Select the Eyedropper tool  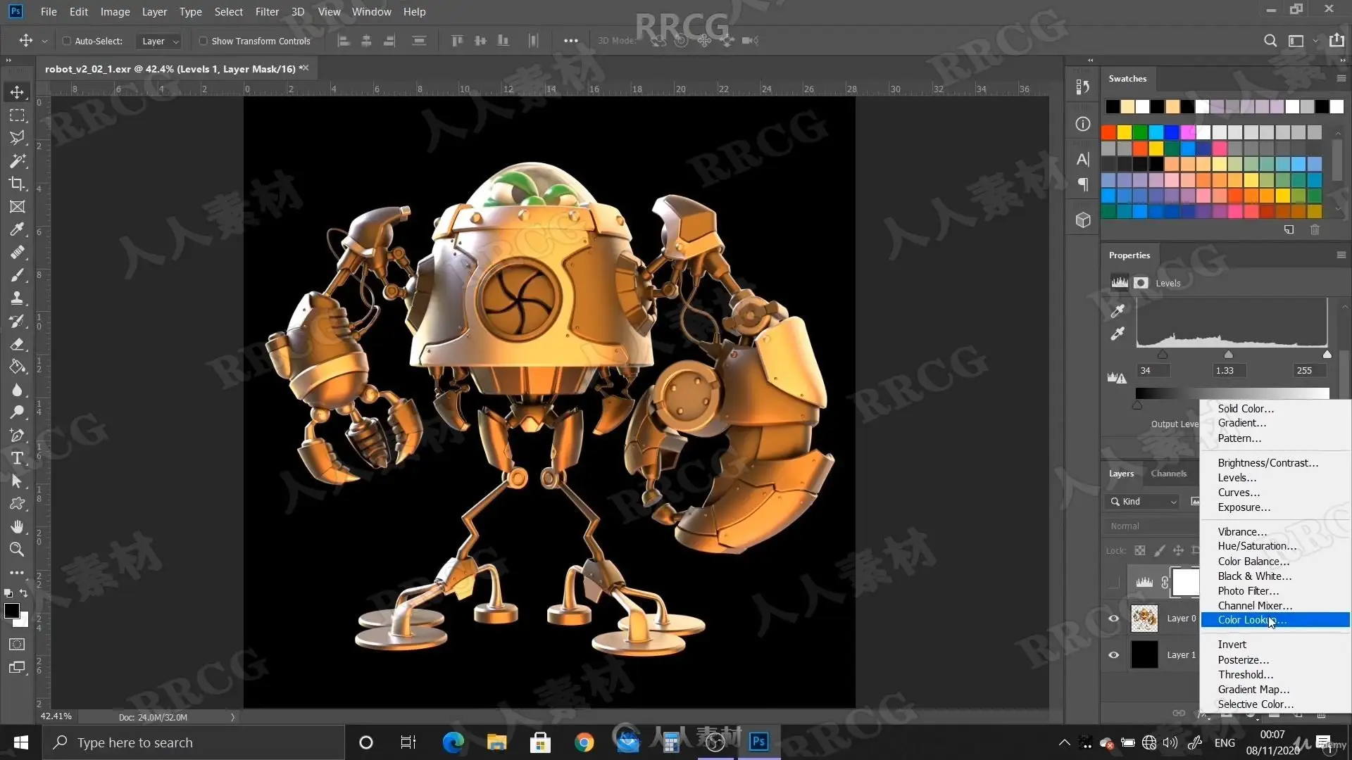point(17,229)
